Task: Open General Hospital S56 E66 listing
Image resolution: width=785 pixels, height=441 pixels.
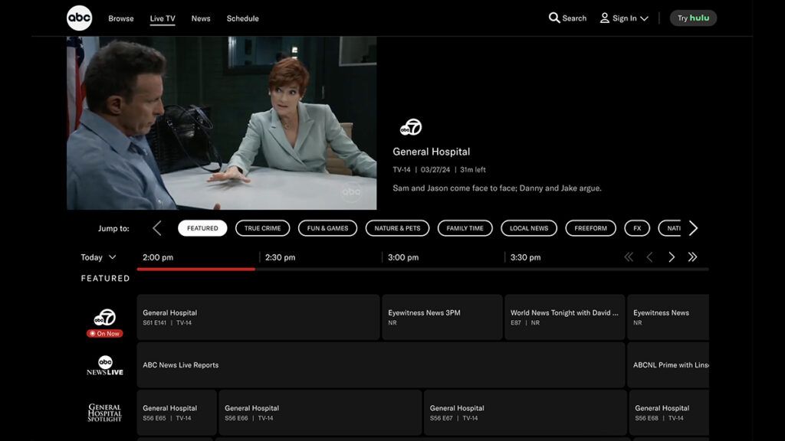Action: [320, 413]
